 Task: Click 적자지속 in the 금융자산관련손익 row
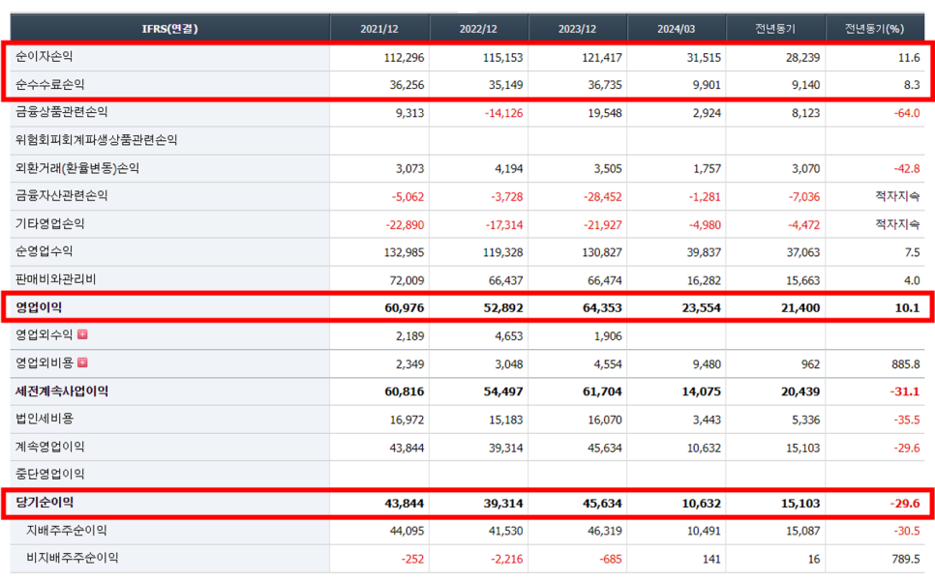(x=897, y=196)
